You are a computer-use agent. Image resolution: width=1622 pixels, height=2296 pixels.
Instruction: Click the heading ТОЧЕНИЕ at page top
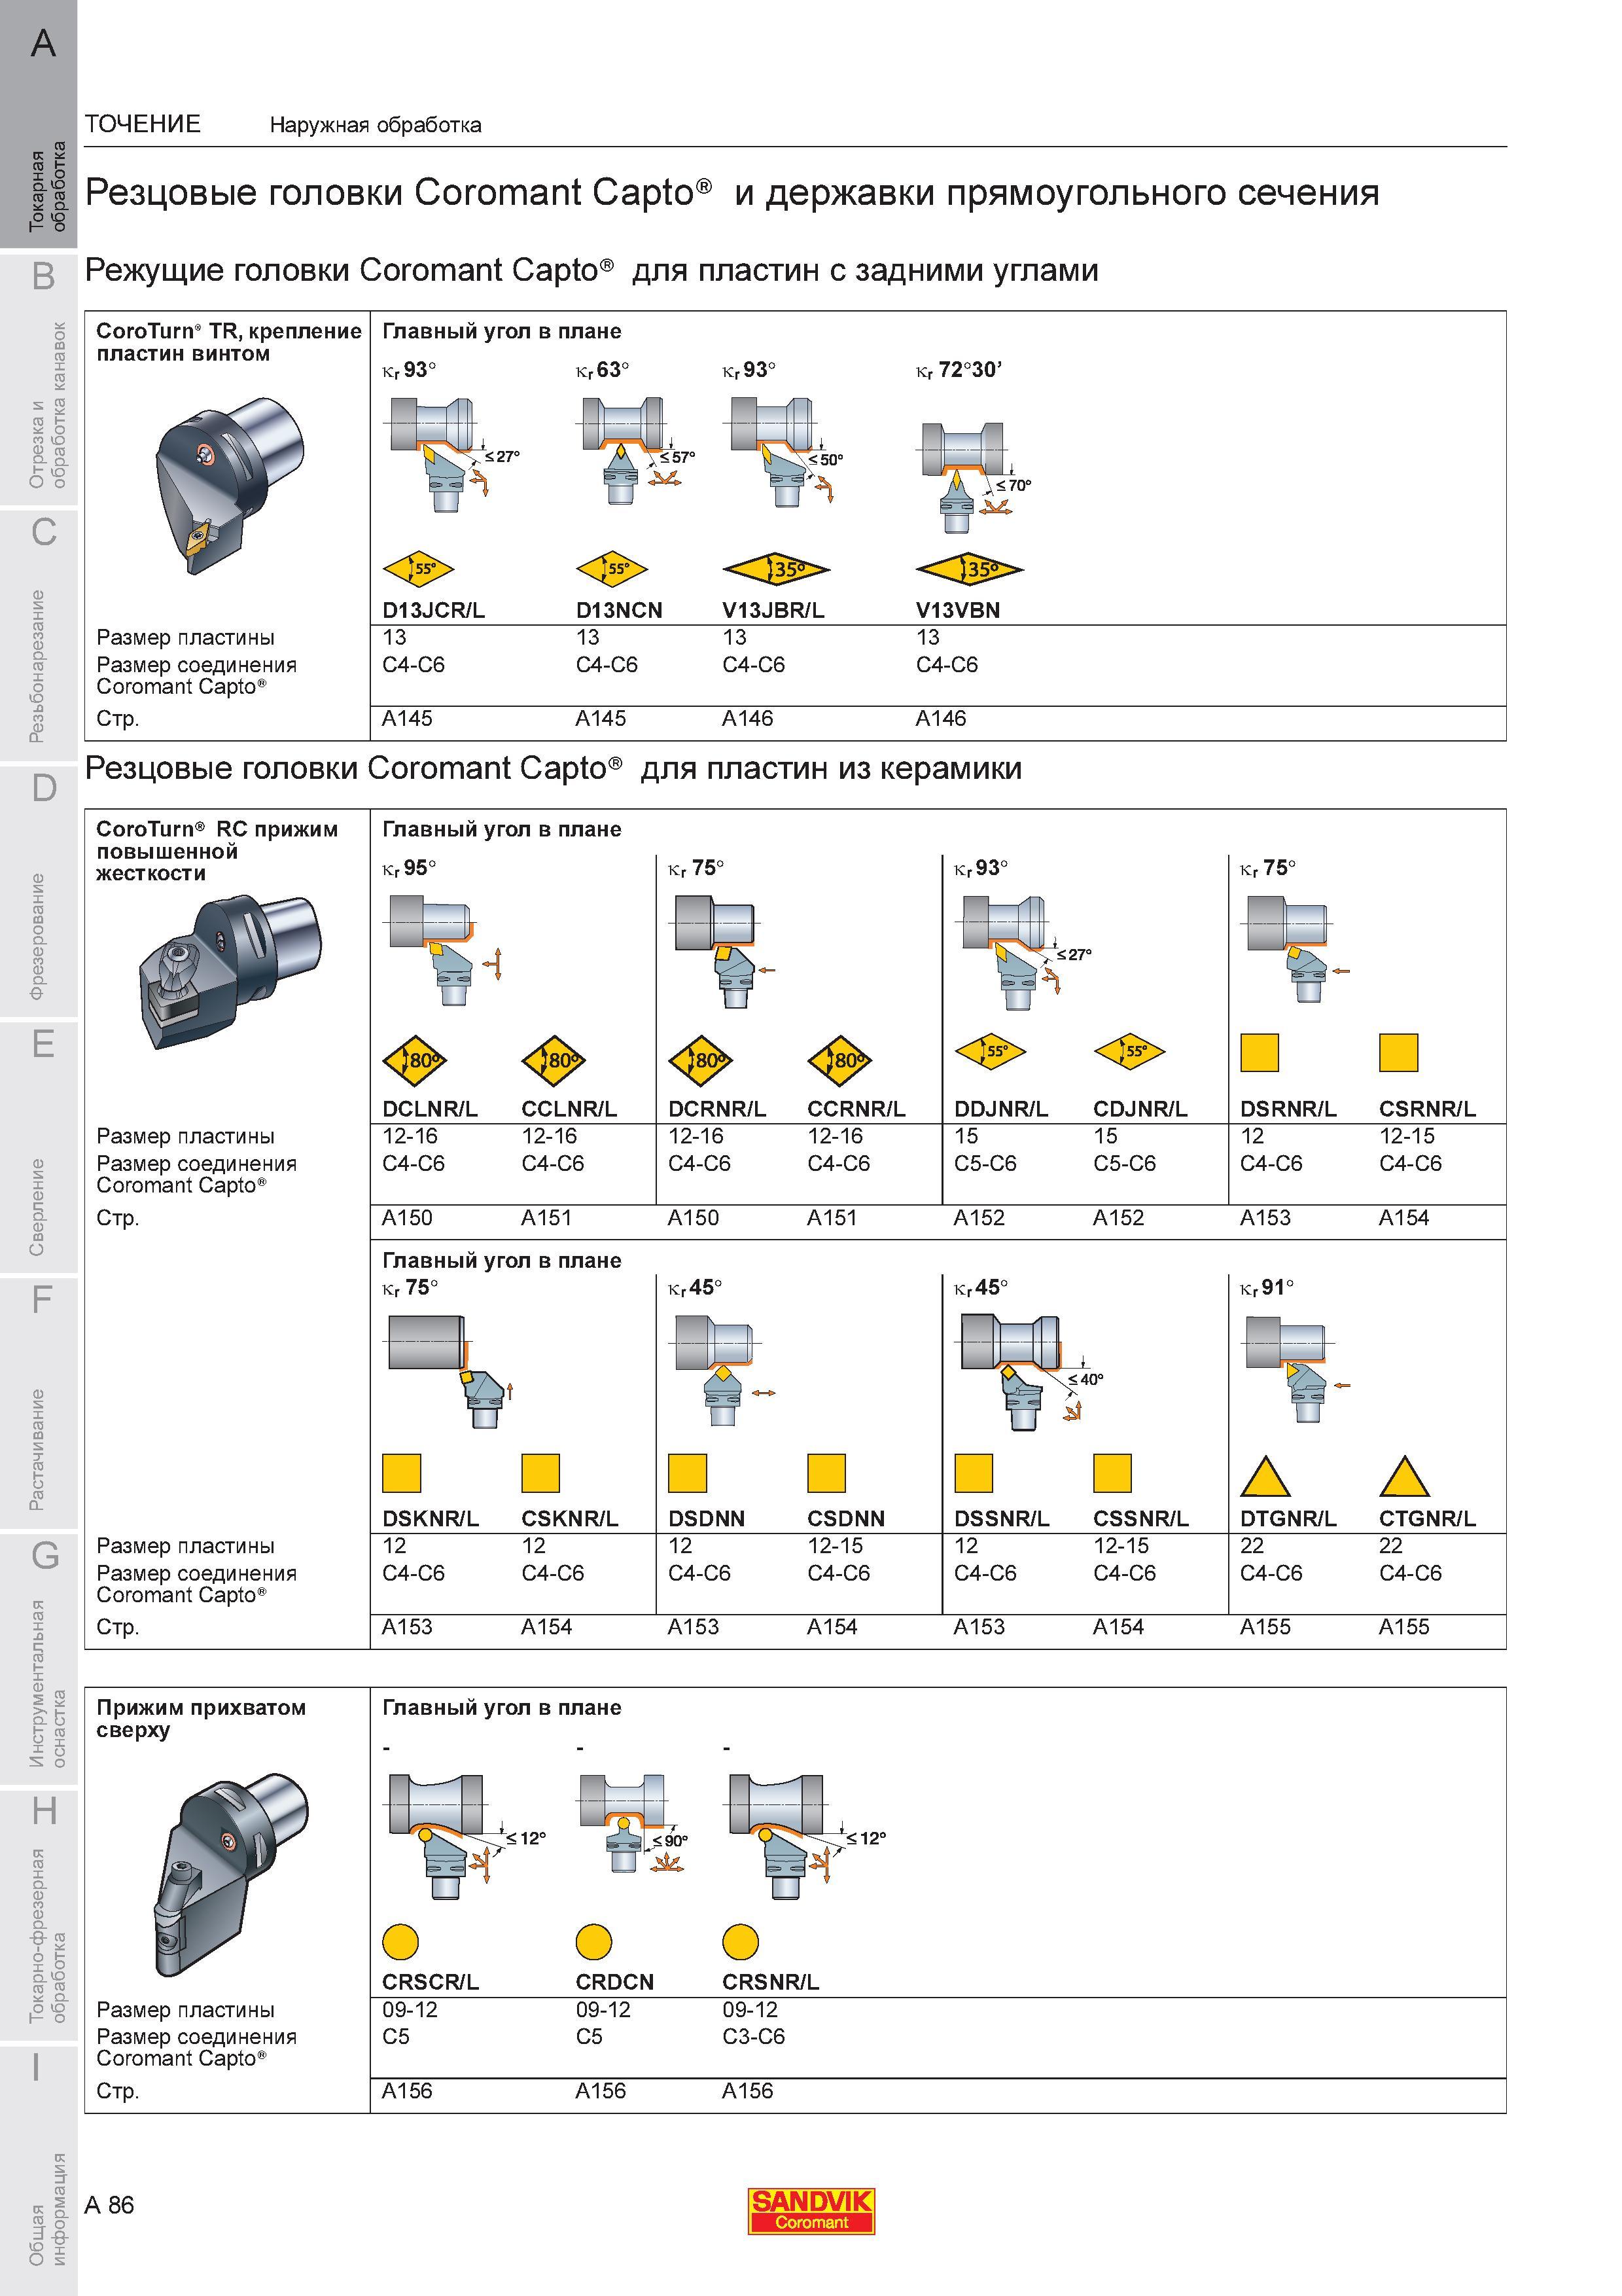pos(143,124)
